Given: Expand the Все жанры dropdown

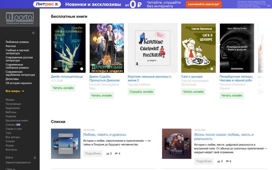Looking at the screenshot, I should tap(15, 91).
